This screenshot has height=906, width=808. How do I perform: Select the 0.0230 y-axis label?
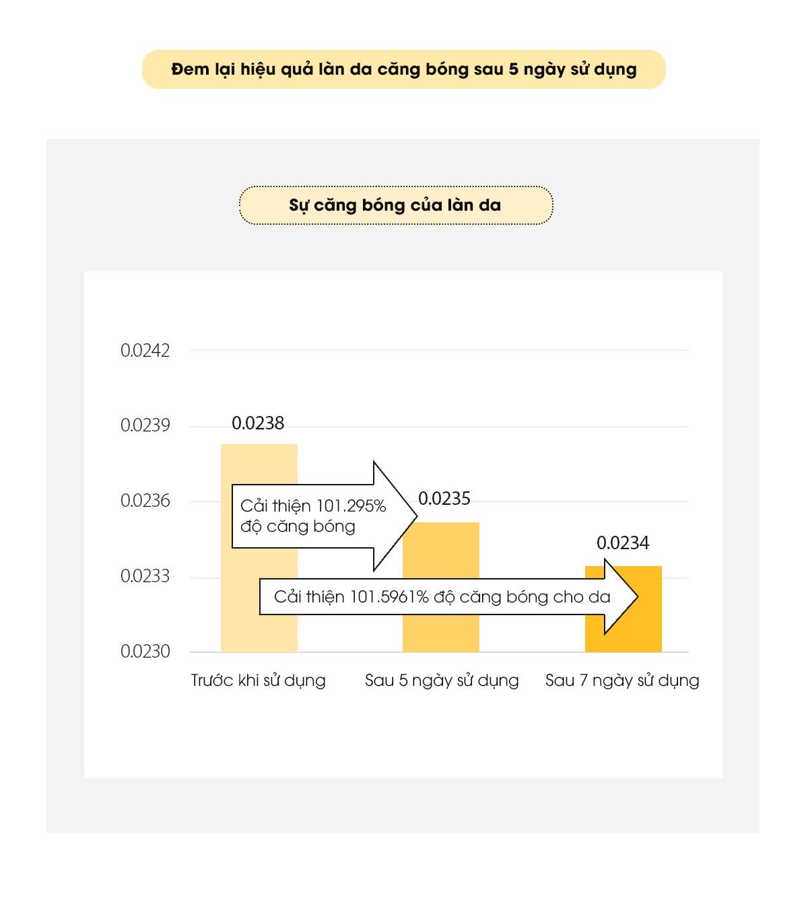click(x=145, y=652)
